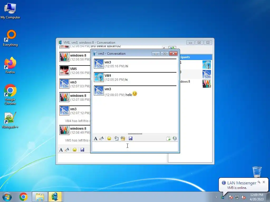The image size is (270, 202).
Task: Click send folder icon in vm3 conversation
Action: [123, 138]
